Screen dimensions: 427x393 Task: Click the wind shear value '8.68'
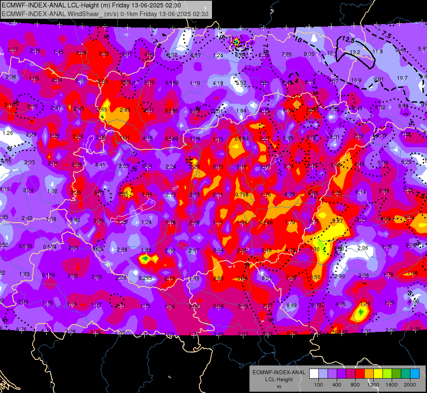pos(292,306)
